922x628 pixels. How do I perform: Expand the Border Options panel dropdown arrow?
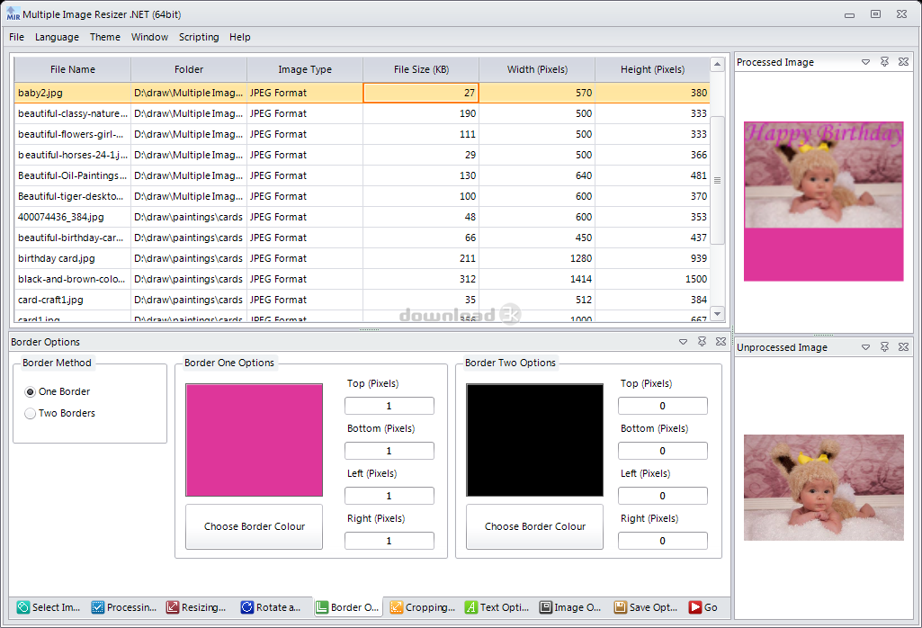683,342
